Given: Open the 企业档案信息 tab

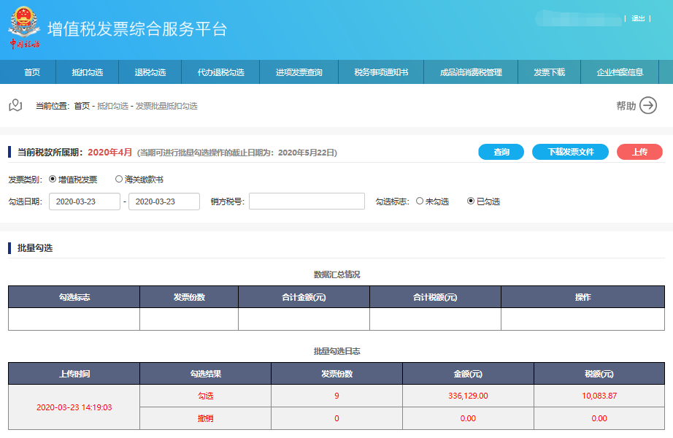Looking at the screenshot, I should tap(620, 72).
